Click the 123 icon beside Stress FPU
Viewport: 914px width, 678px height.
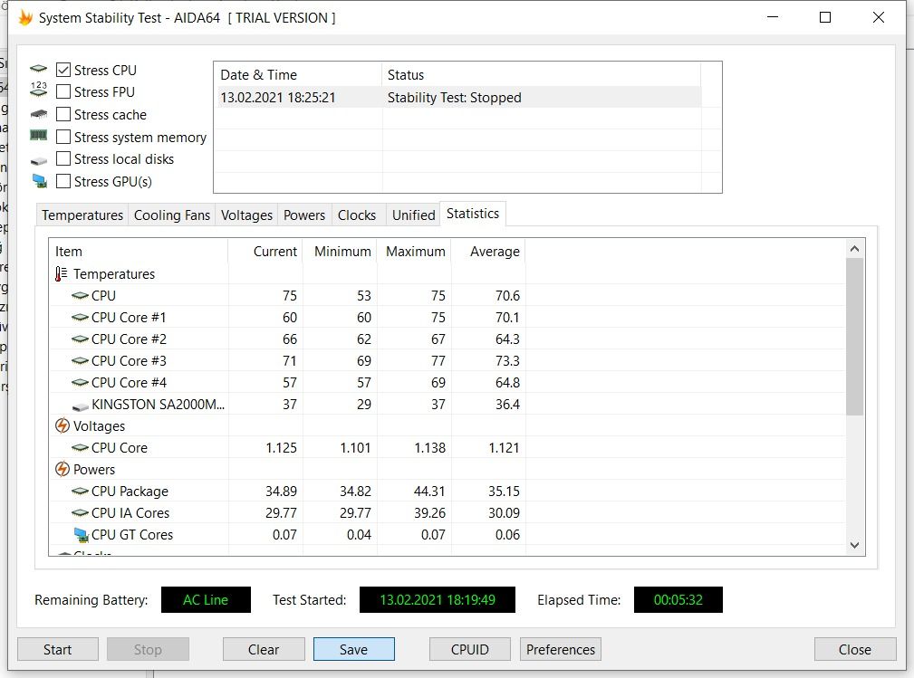(x=38, y=89)
